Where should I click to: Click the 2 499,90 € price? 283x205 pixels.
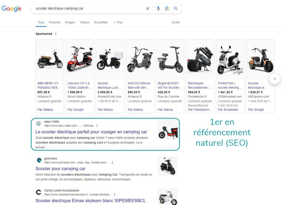pyautogui.click(x=105, y=92)
